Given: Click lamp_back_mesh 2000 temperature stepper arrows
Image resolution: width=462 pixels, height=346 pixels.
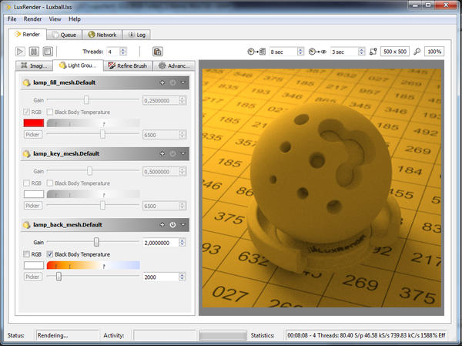Looking at the screenshot, I should [182, 277].
